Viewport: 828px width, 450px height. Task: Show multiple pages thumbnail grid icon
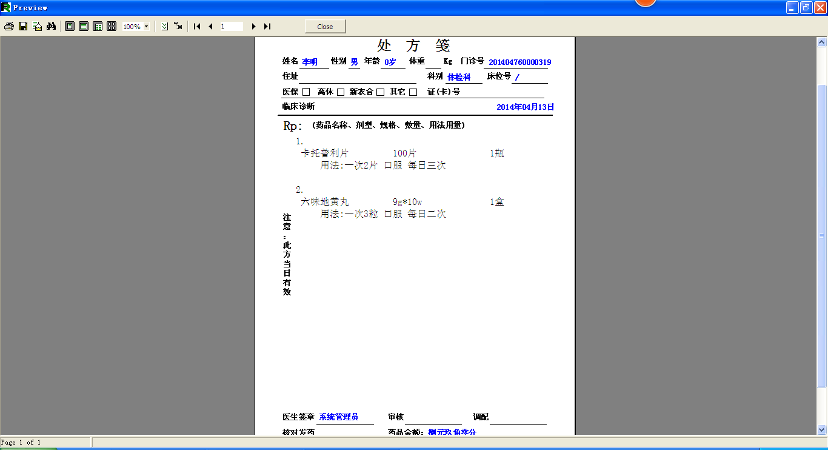(112, 26)
